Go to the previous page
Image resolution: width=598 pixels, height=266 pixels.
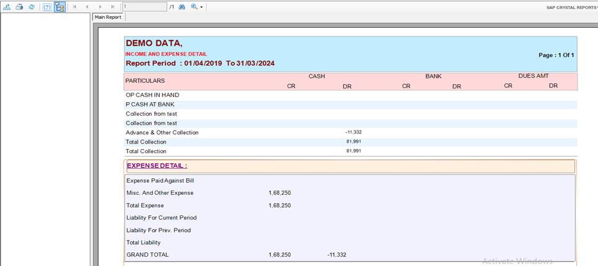pos(87,7)
